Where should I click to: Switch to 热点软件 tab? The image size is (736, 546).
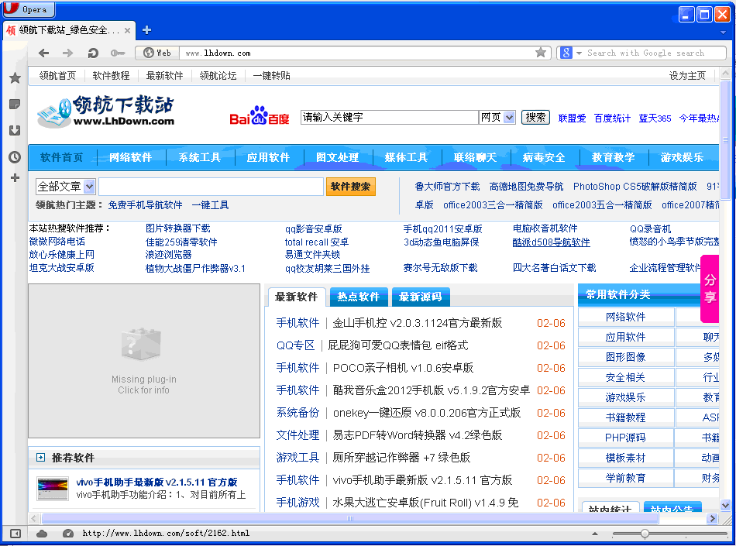pos(358,297)
